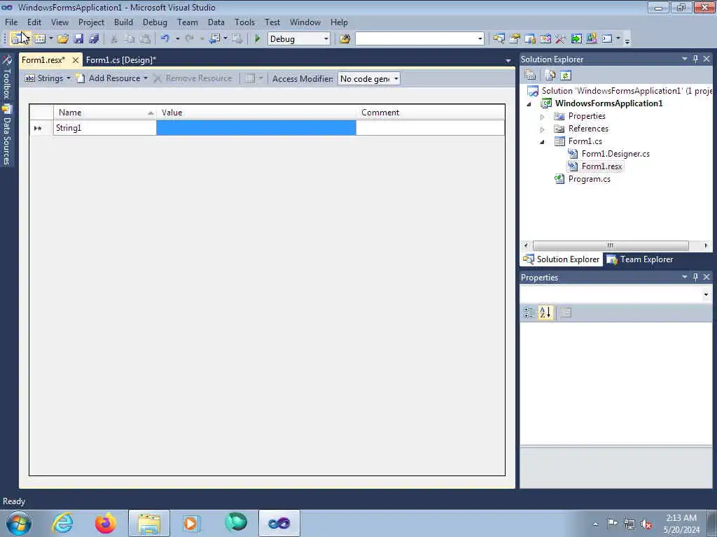Open the Add Resource dropdown arrow

[x=146, y=78]
